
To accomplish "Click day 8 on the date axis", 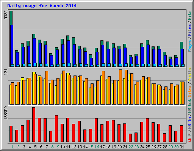I will (52, 147).
